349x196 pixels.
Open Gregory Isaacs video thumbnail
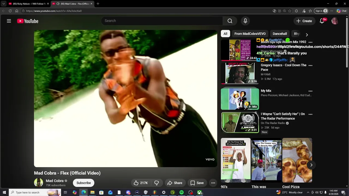pos(240,73)
